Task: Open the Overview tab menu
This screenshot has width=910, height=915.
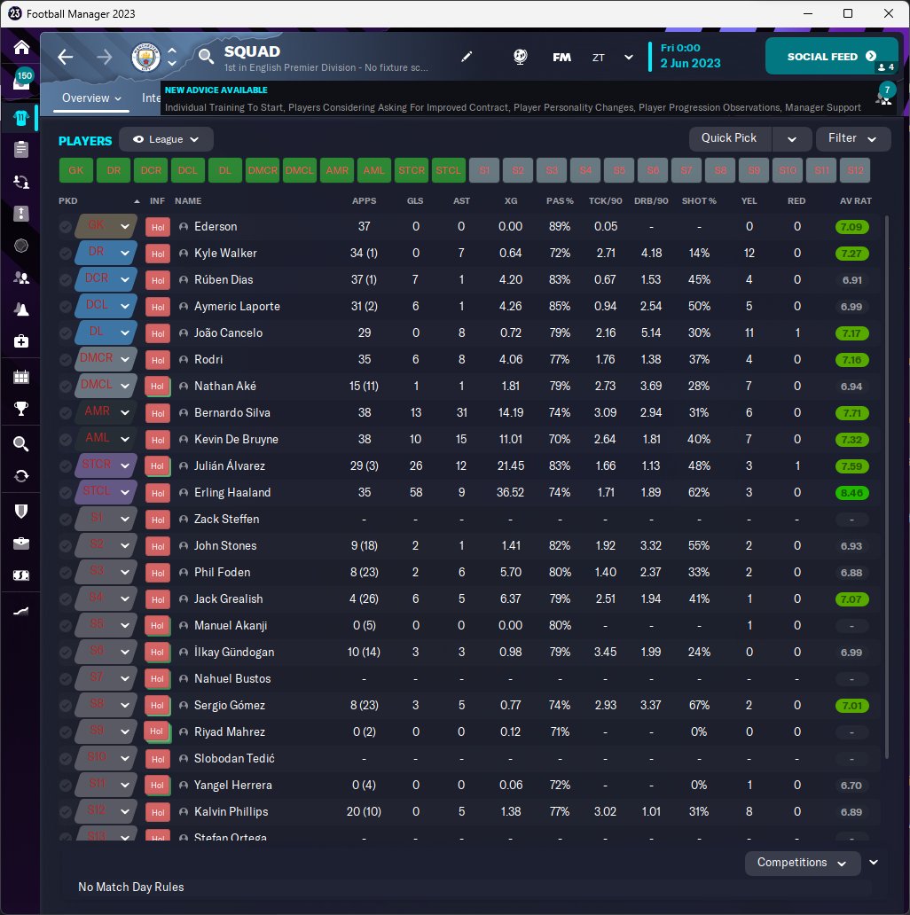Action: tap(91, 98)
